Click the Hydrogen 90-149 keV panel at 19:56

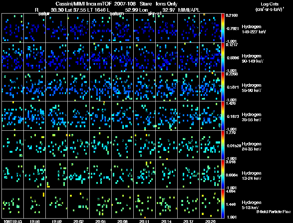pyautogui.click(x=34, y=57)
